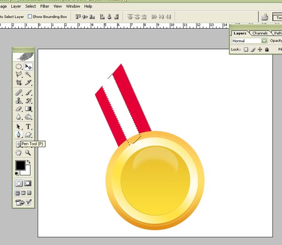Click the gold medal on canvas
The image size is (282, 245).
(x=155, y=181)
